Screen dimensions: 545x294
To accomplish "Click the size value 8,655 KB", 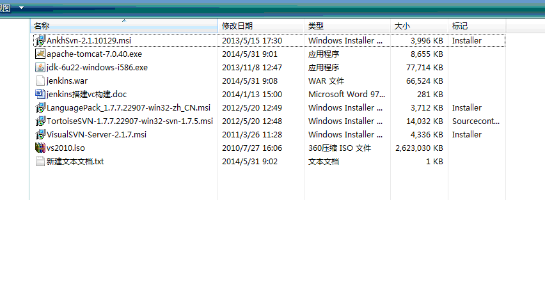I will [427, 54].
